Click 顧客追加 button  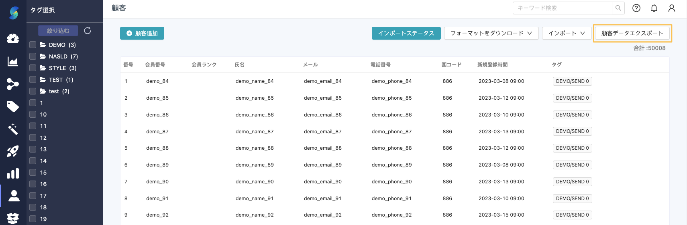coord(142,33)
